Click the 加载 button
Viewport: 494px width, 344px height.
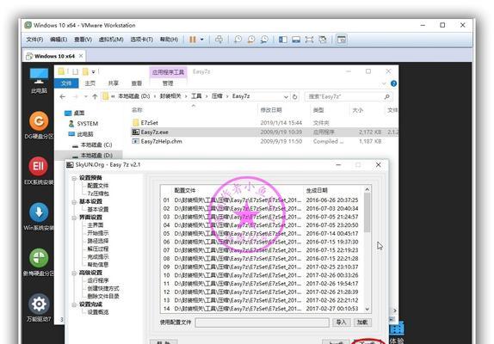click(362, 322)
